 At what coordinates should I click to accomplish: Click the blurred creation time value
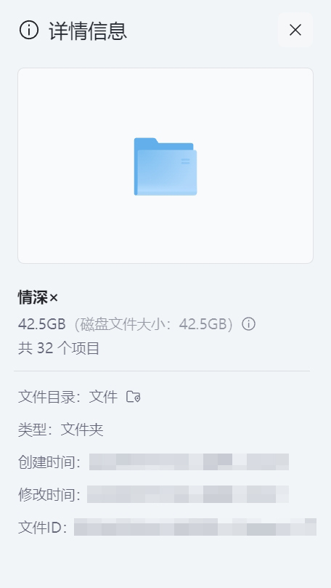click(189, 462)
